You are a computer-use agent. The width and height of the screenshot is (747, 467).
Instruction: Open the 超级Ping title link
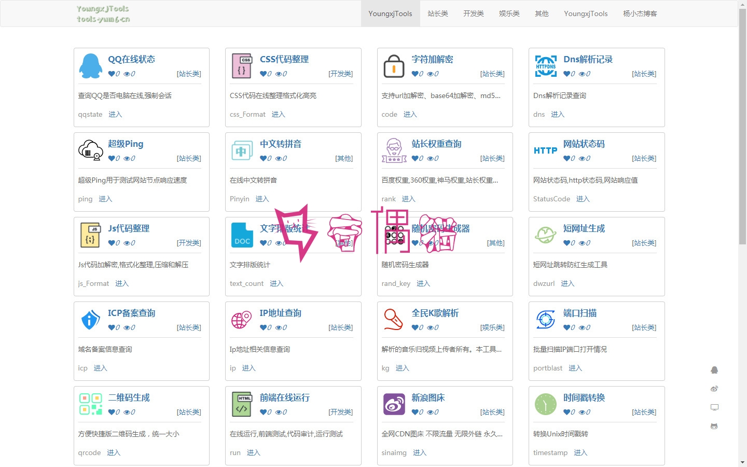click(x=126, y=144)
